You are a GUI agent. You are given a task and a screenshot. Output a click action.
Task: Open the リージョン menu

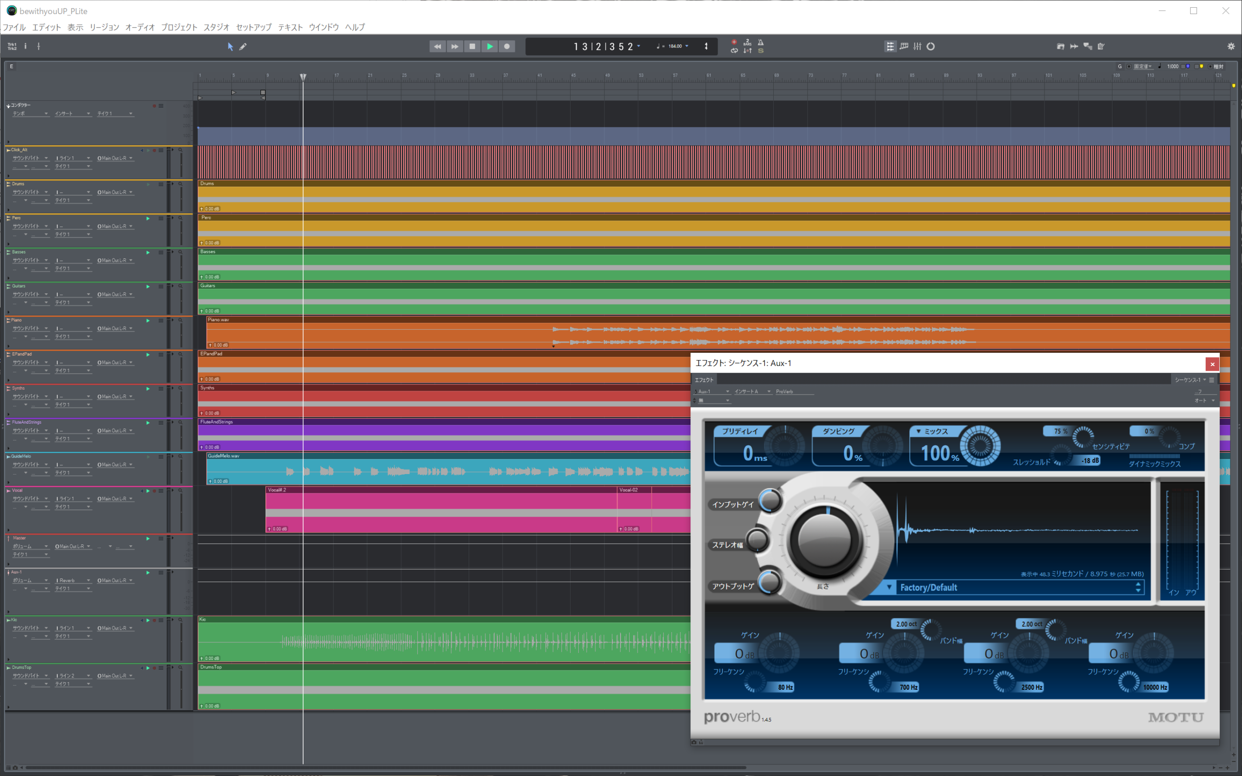pos(104,27)
